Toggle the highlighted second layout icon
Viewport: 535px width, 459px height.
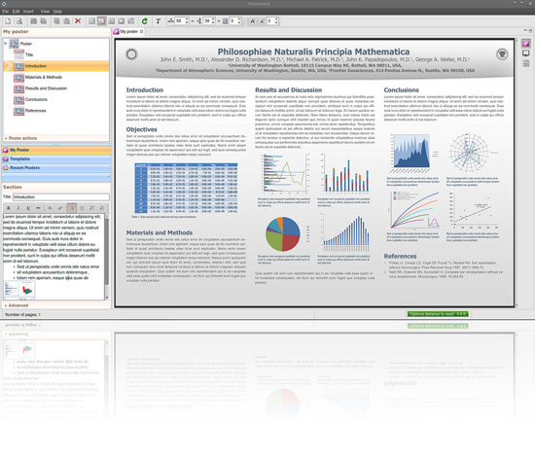[102, 21]
